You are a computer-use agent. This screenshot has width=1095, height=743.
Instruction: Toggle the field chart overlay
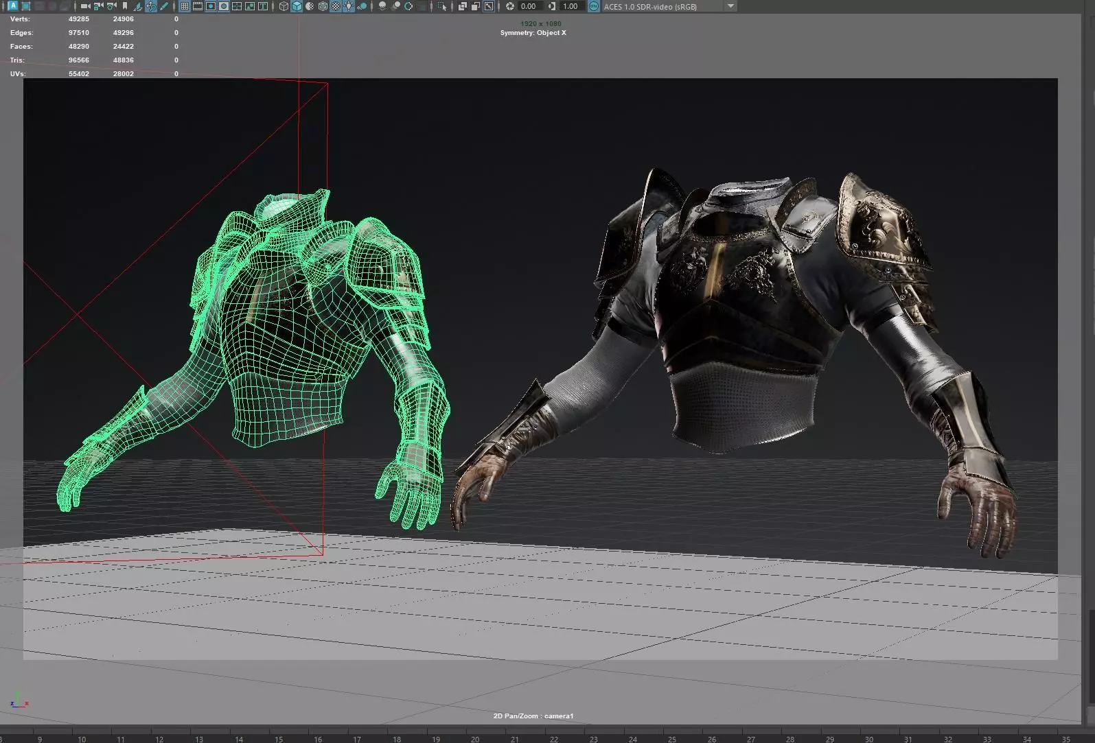[237, 6]
